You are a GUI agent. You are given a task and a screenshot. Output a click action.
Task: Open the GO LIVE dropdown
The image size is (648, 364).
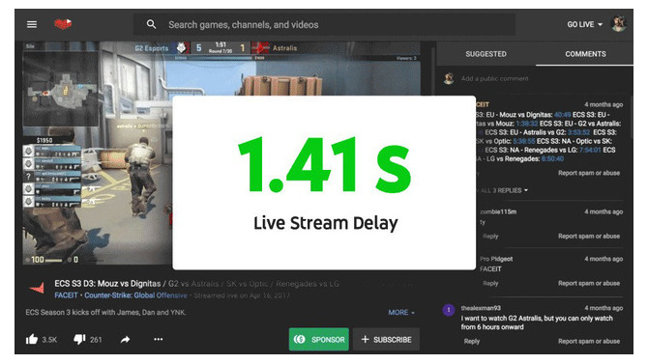[x=584, y=24]
